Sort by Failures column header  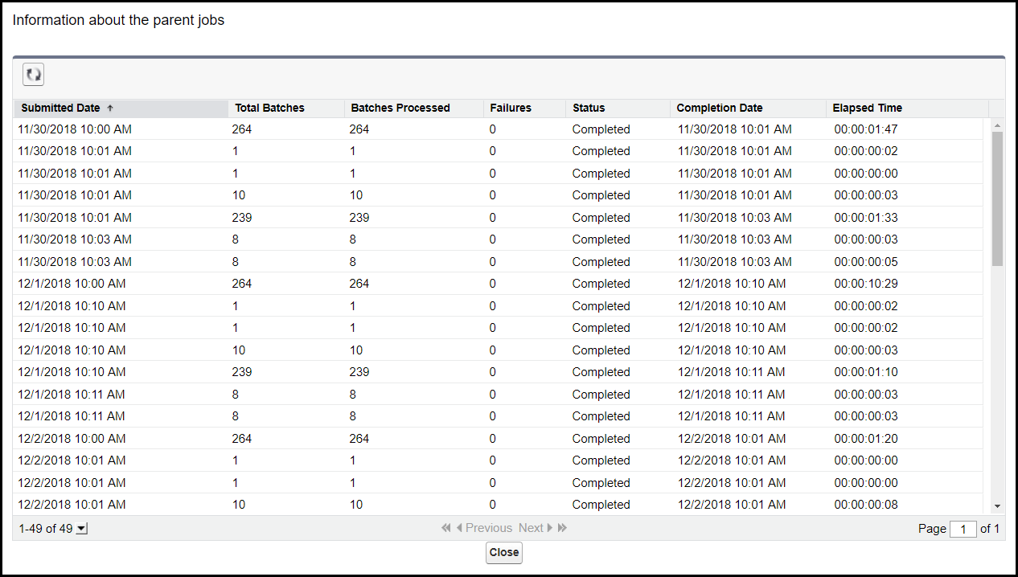coord(511,108)
